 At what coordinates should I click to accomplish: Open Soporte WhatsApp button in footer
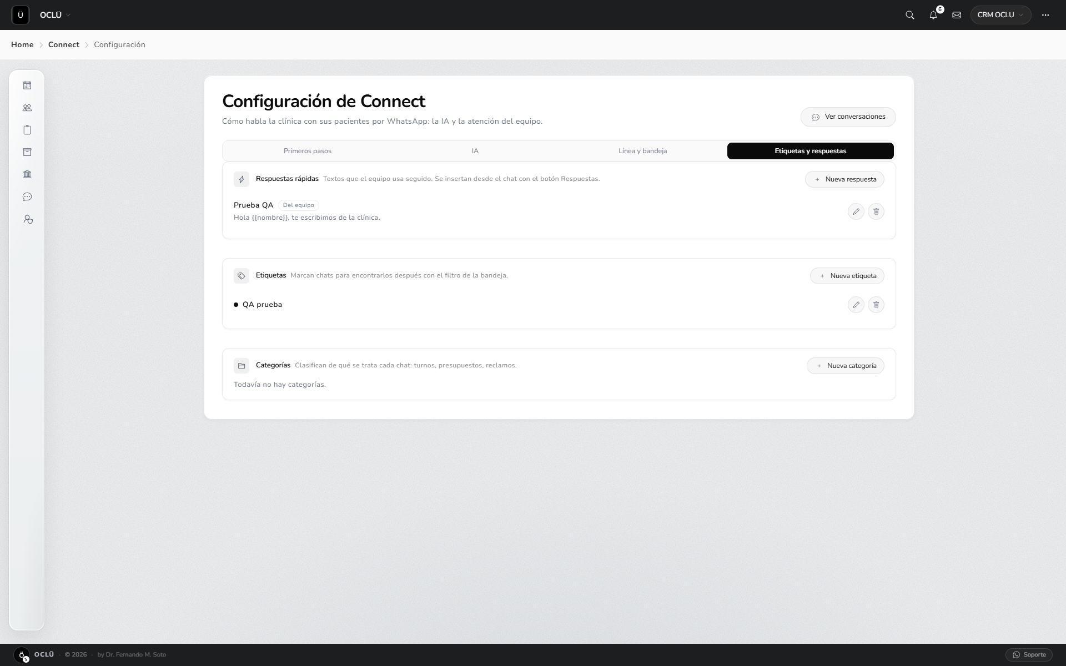1029,655
